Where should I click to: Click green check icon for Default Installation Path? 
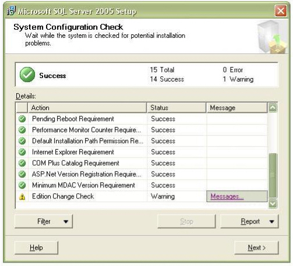coord(22,141)
